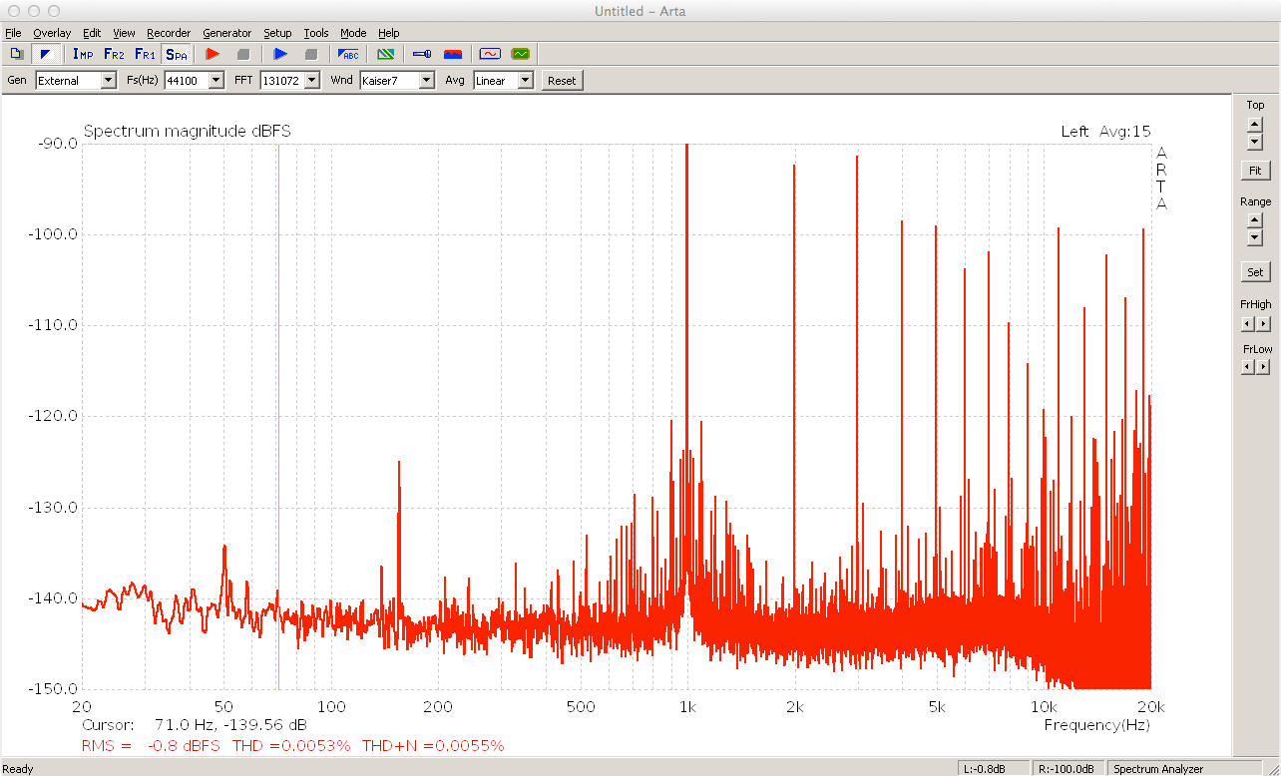Open the signal generator sine wave icon
This screenshot has height=776, width=1281.
pyautogui.click(x=490, y=54)
